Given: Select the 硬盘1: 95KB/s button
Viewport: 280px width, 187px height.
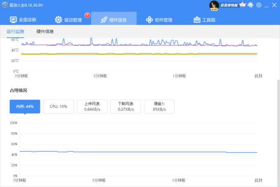Looking at the screenshot, I should pyautogui.click(x=159, y=107).
